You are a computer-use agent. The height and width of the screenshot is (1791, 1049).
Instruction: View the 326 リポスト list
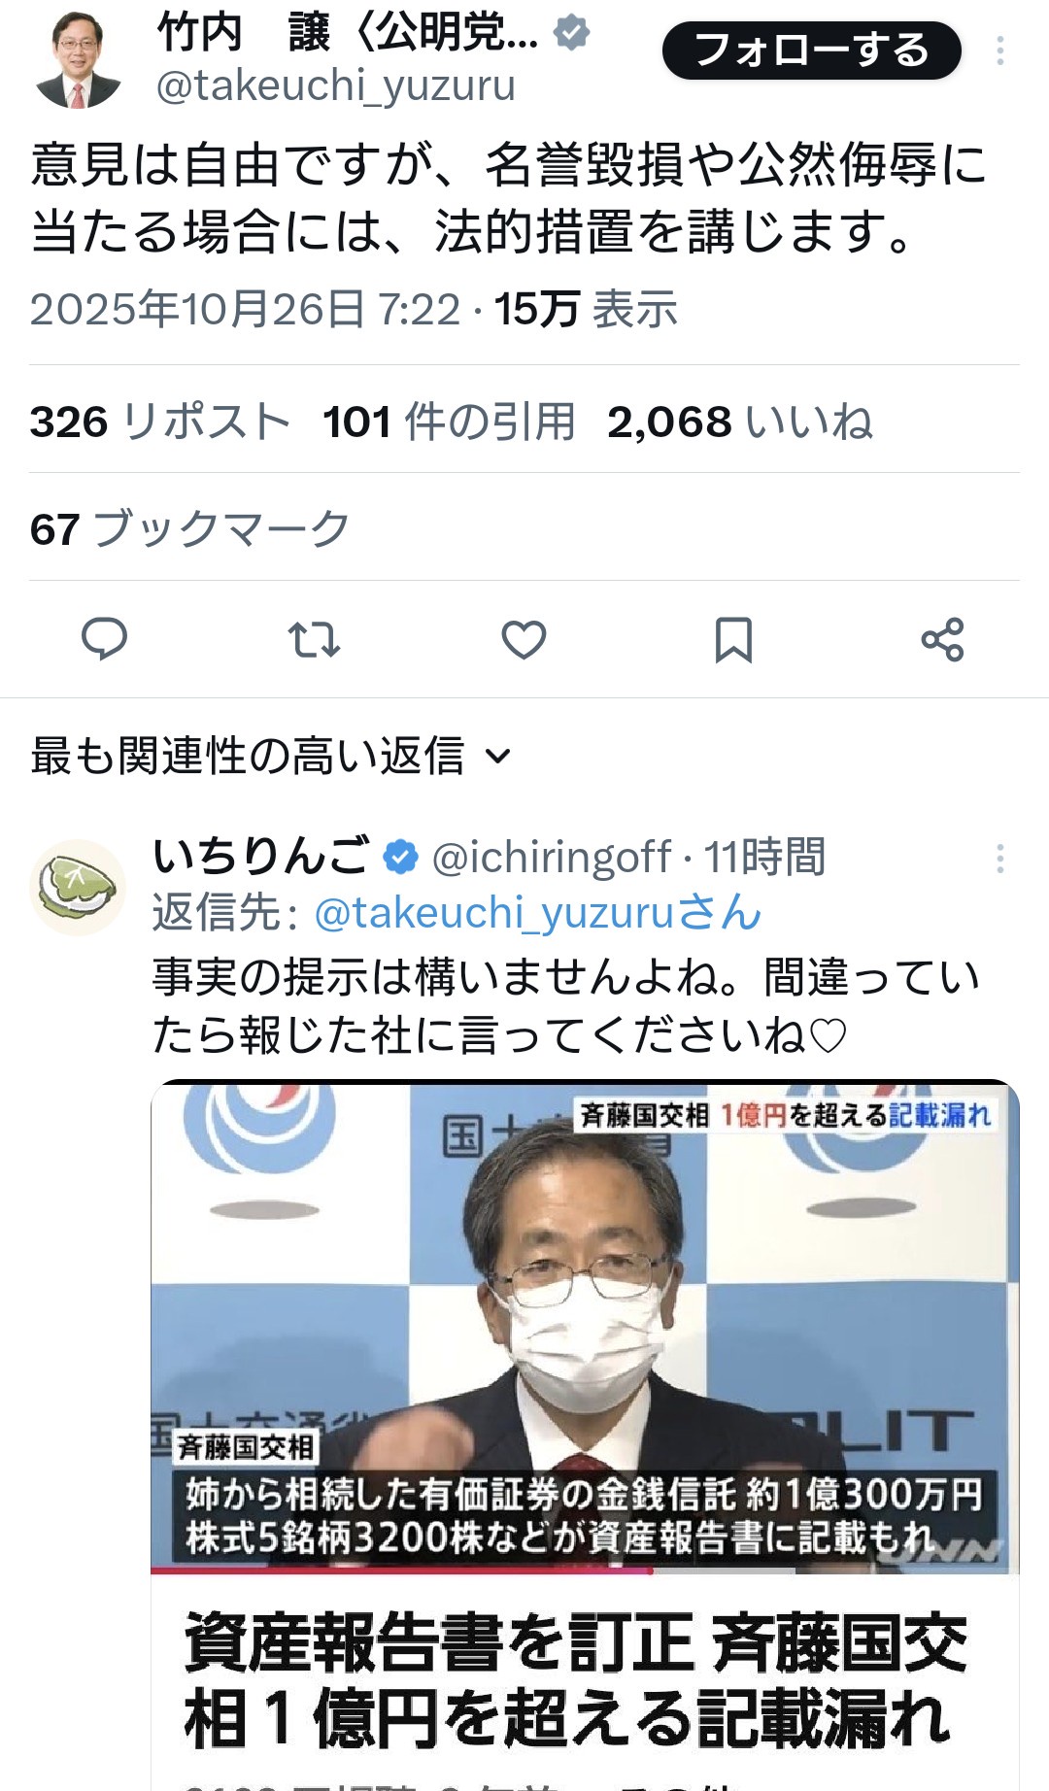coord(160,422)
